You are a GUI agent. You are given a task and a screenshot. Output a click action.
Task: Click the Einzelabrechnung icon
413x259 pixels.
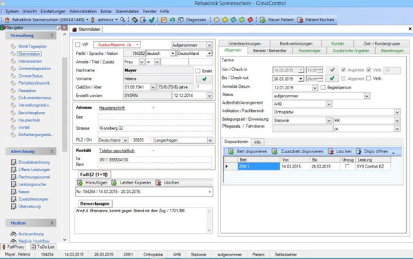coord(14,162)
